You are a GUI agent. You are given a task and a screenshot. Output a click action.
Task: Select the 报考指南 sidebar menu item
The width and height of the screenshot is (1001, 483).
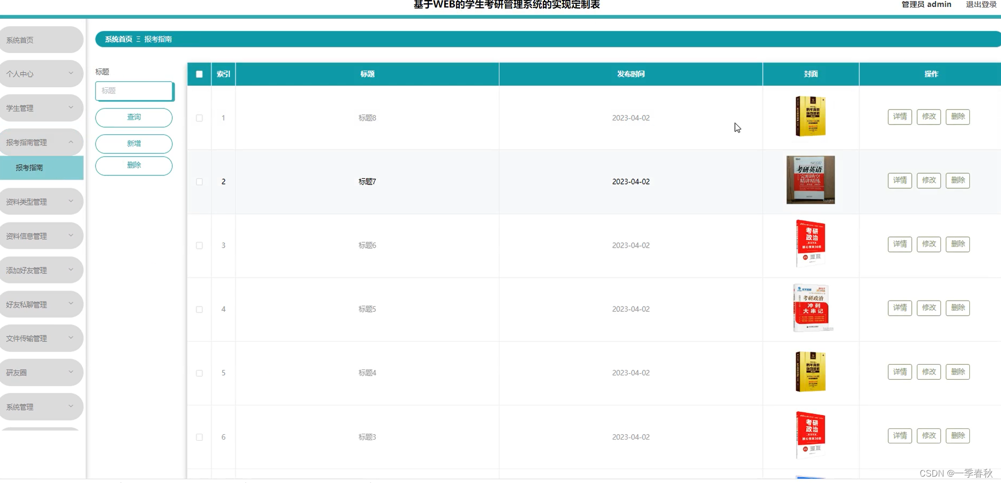point(30,167)
